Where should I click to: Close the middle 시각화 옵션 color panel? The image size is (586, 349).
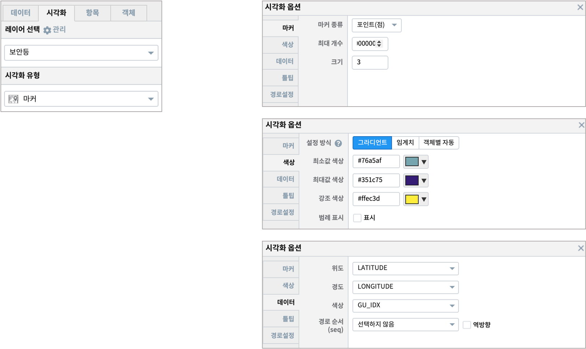coord(581,125)
